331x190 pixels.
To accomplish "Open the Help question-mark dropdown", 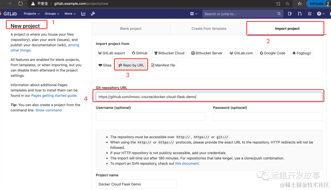I will point(321,14).
